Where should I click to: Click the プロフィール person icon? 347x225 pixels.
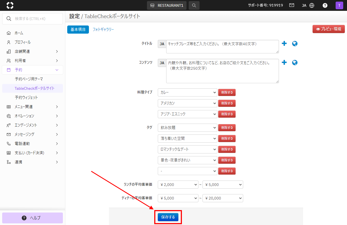(x=9, y=42)
